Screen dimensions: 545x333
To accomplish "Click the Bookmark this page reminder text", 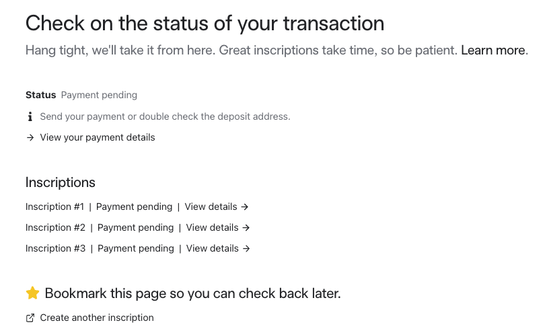I will [x=193, y=293].
